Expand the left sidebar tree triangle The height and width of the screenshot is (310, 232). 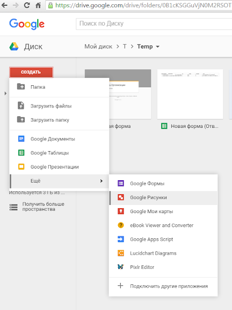pos(5,93)
